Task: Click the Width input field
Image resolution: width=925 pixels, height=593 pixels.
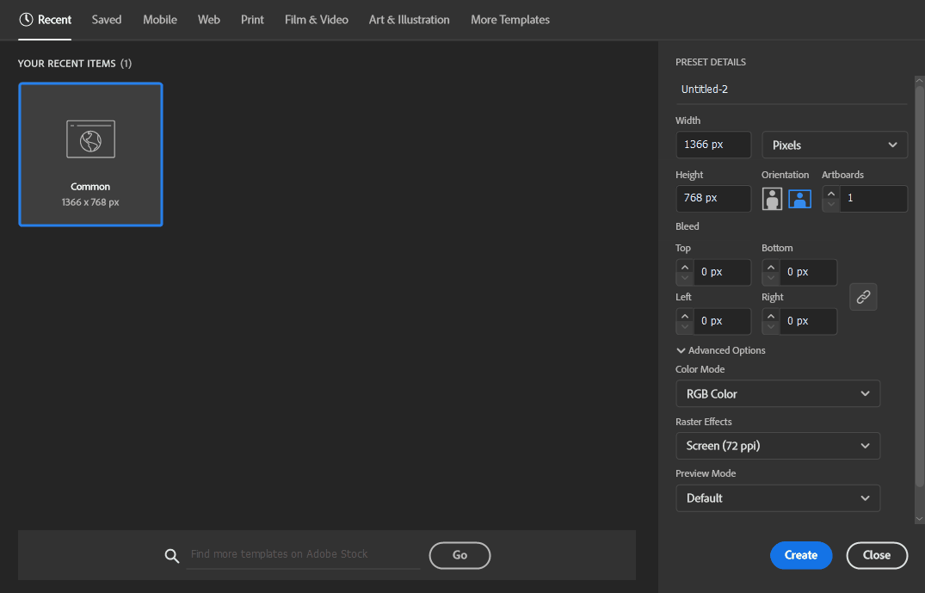Action: coord(713,145)
